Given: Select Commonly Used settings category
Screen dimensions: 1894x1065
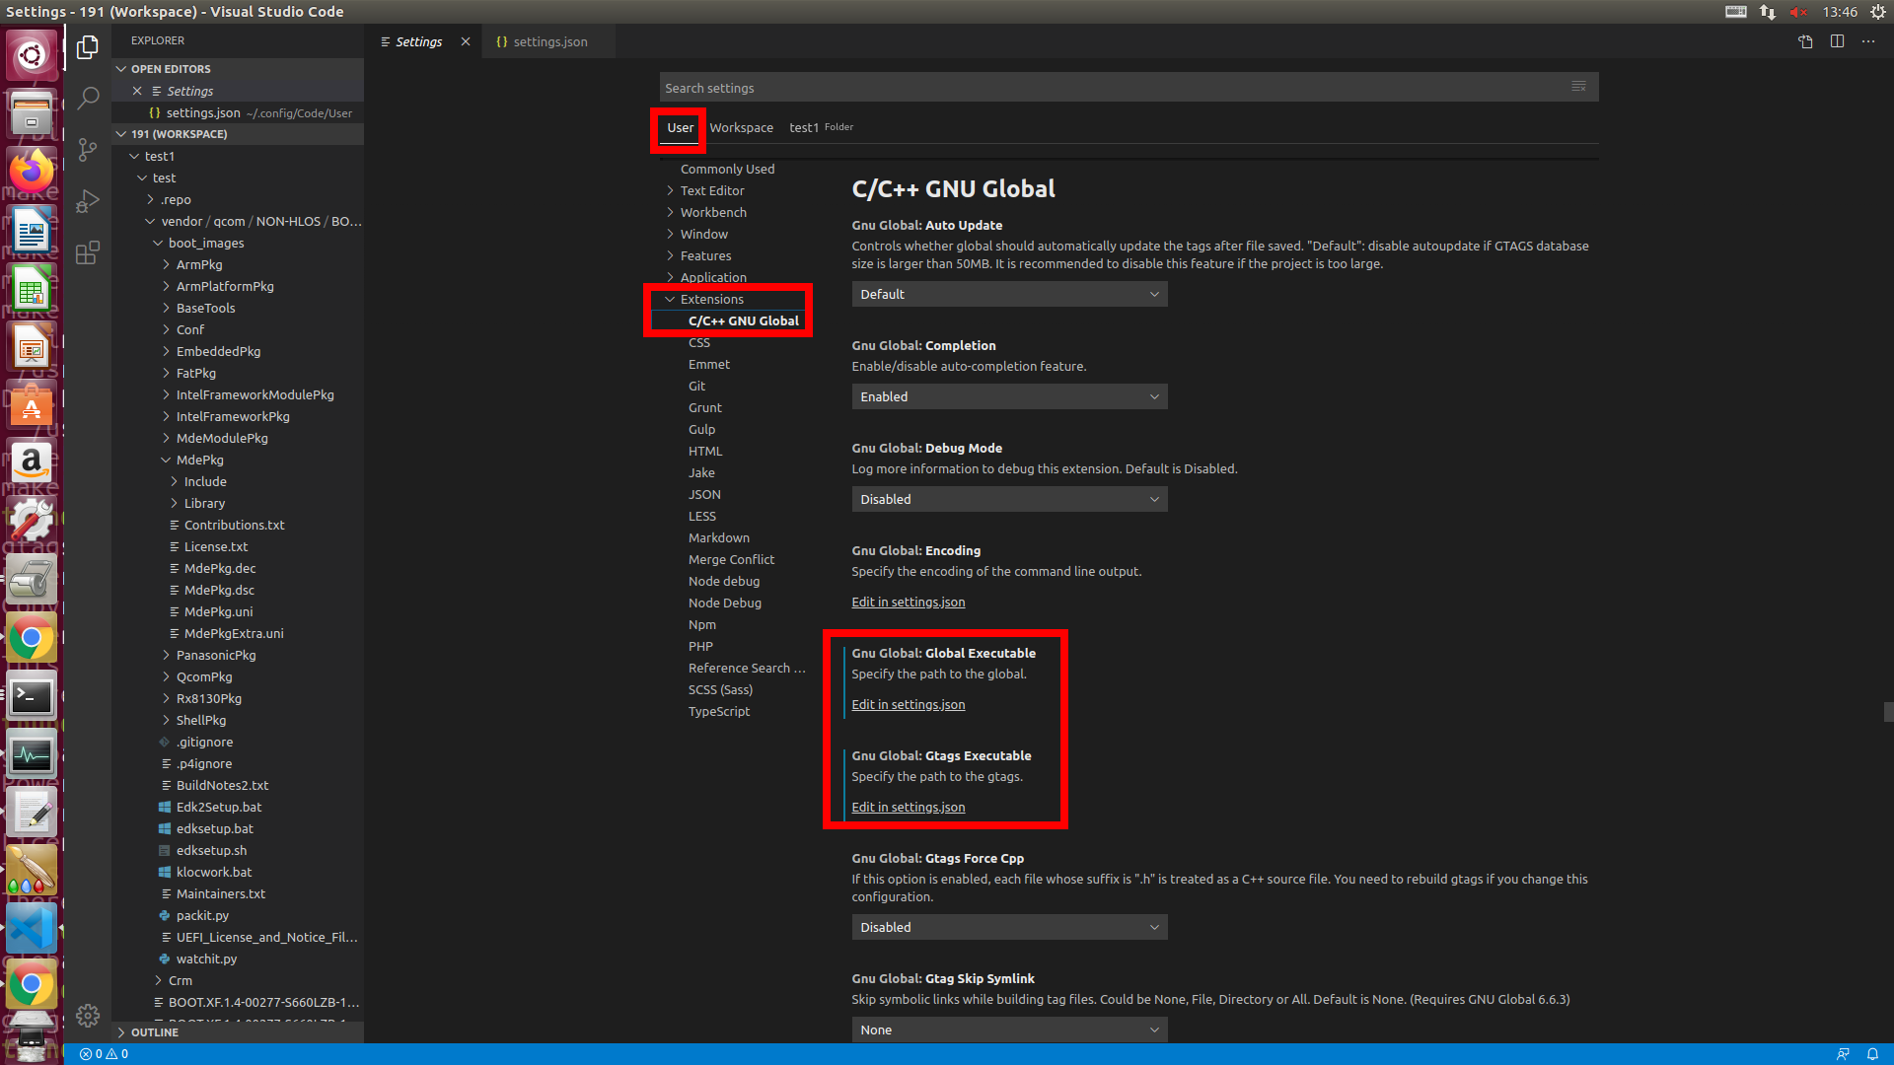Looking at the screenshot, I should coord(727,169).
